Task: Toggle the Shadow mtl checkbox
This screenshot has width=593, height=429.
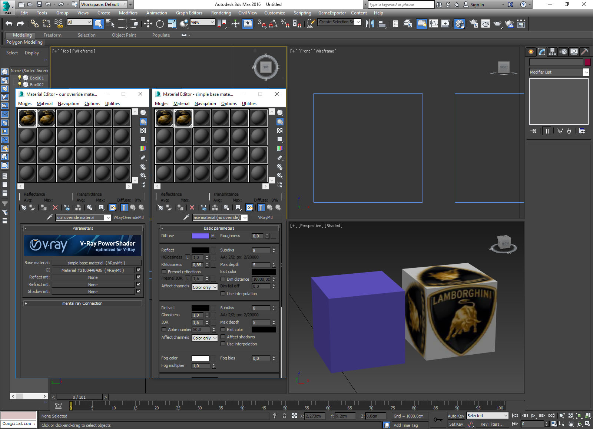Action: click(138, 291)
